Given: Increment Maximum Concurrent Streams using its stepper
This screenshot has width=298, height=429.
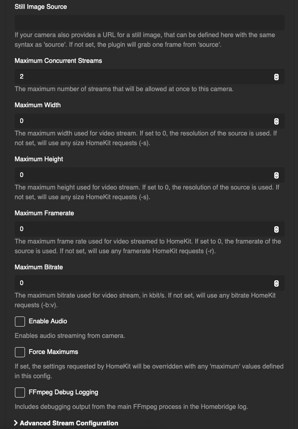Looking at the screenshot, I should coord(276,75).
